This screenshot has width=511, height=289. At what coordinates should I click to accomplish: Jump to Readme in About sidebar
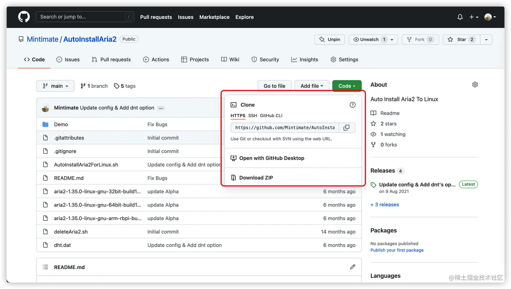[385, 113]
